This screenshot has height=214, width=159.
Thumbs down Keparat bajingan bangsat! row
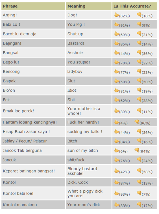click(x=139, y=171)
